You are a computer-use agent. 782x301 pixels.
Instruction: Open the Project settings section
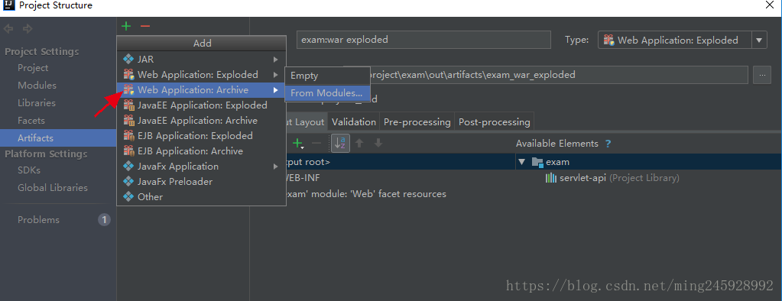(33, 68)
